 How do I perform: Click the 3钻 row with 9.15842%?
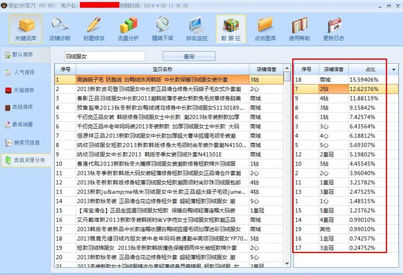pyautogui.click(x=346, y=108)
